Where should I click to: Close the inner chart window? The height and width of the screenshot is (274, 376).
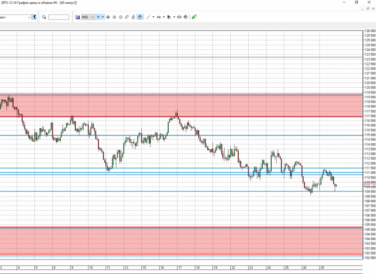[x=373, y=8]
